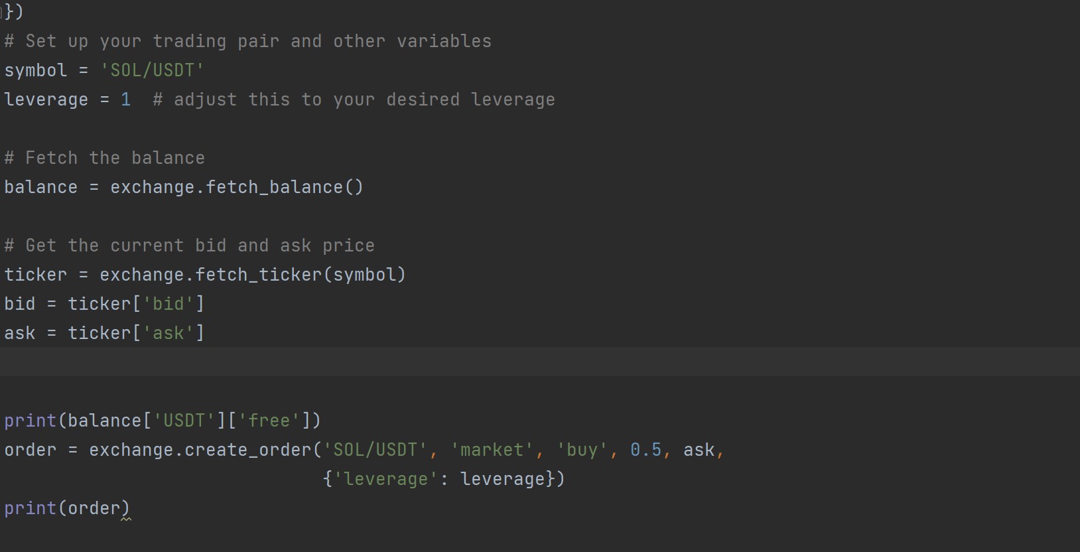The width and height of the screenshot is (1080, 552).
Task: Place cursor on the highlighted empty line
Action: (540, 362)
